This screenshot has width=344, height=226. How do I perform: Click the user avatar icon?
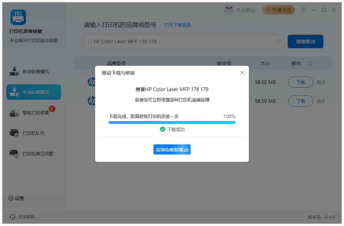229,10
